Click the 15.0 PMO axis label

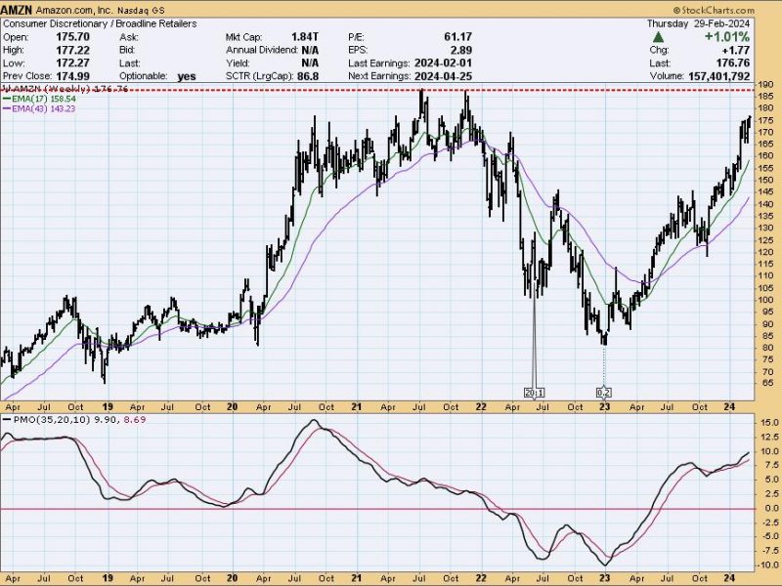[770, 423]
